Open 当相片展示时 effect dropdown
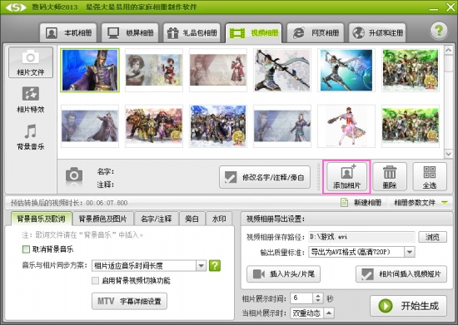The image size is (458, 325). pos(329,313)
